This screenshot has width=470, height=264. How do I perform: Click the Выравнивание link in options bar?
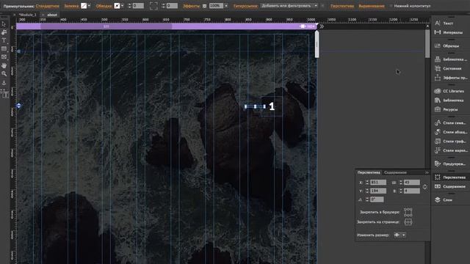tap(372, 6)
